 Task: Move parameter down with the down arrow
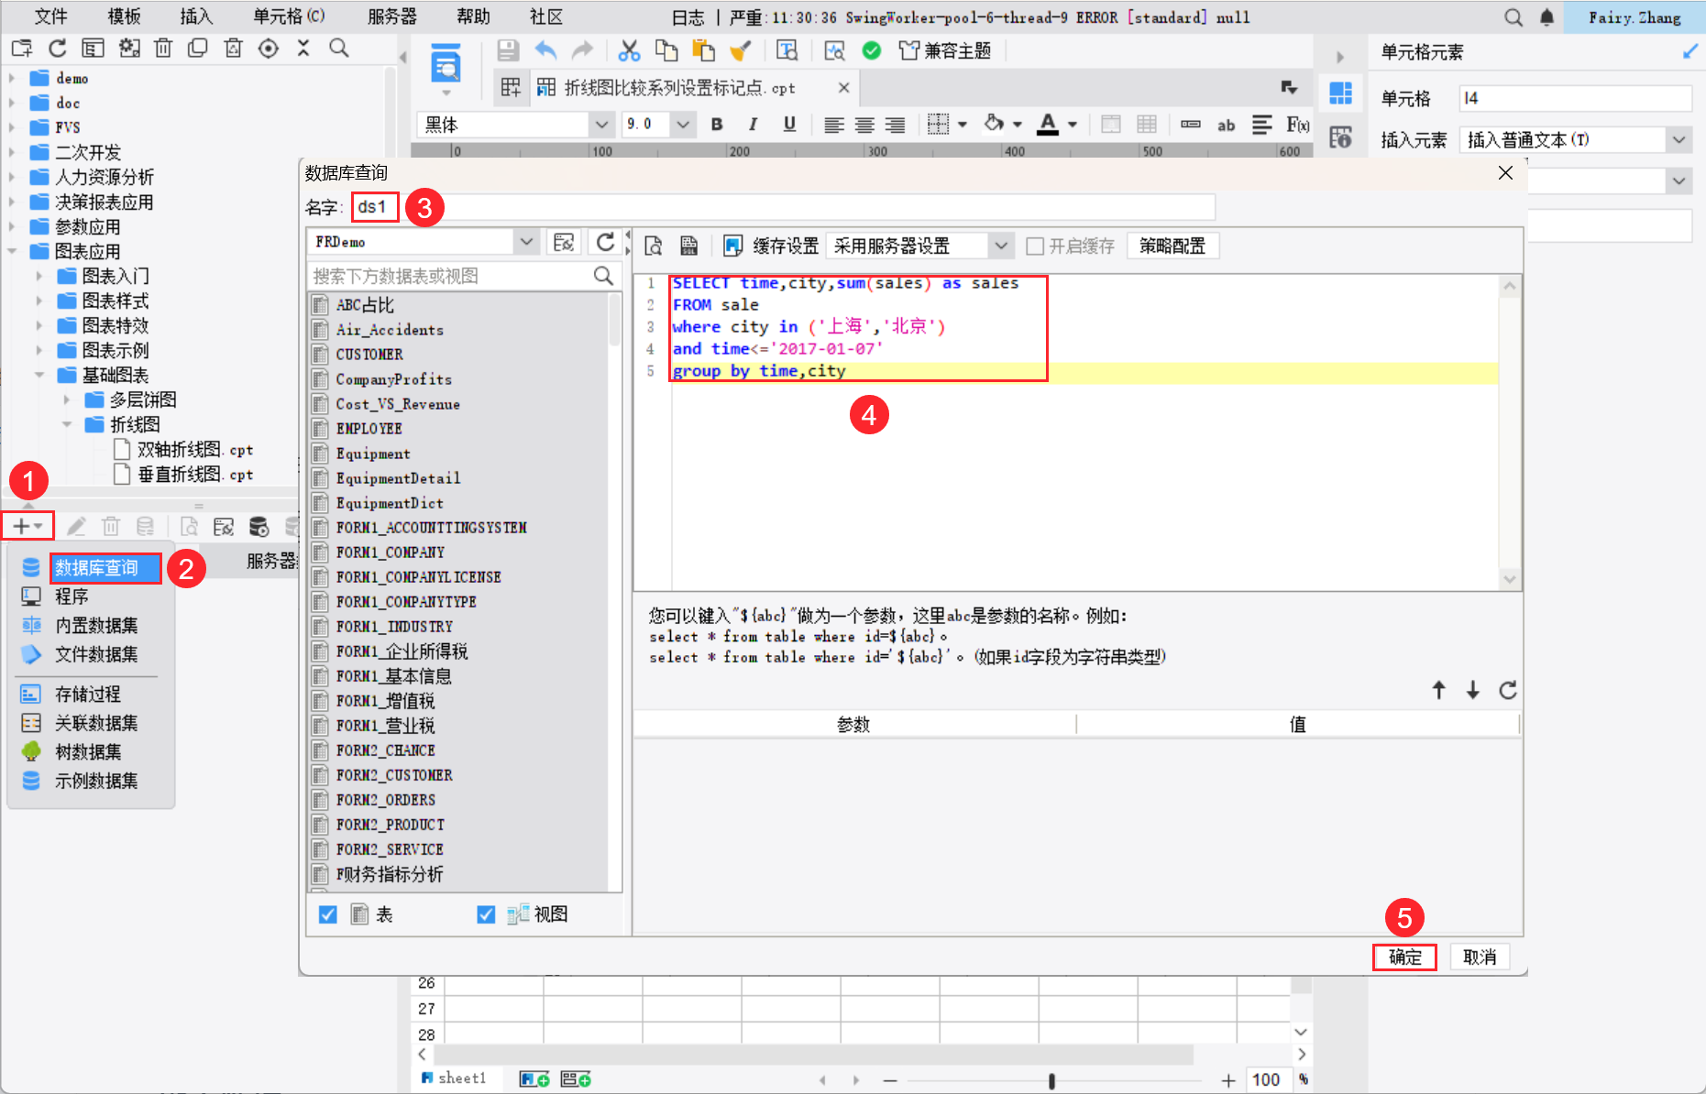(1473, 690)
